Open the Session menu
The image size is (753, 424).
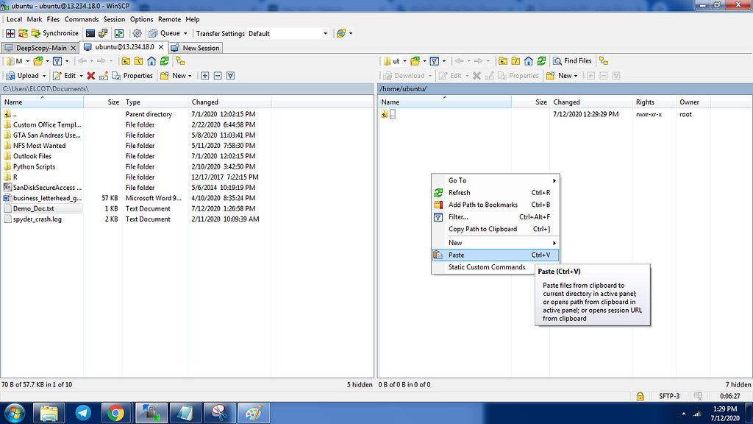[114, 19]
